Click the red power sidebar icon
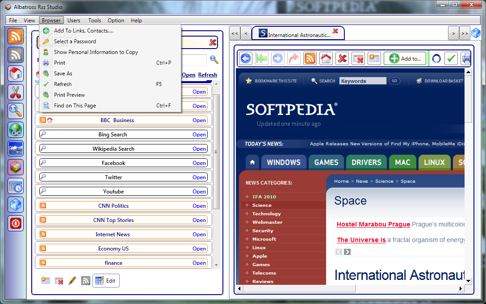The image size is (486, 304). click(x=16, y=223)
